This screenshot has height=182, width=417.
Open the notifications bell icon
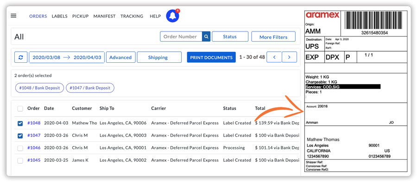(x=173, y=16)
